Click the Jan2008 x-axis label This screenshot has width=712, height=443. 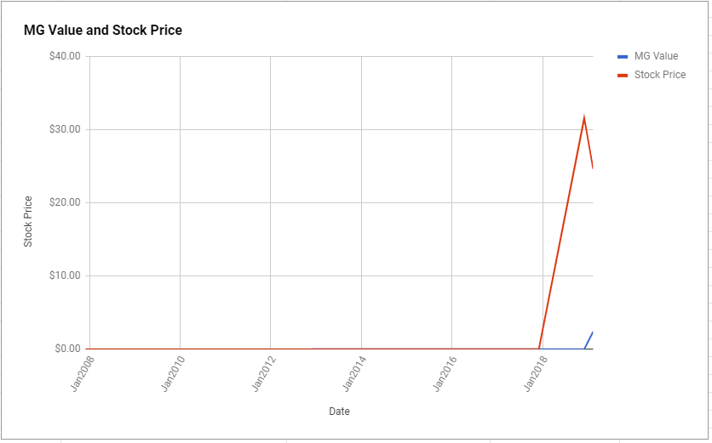(83, 373)
